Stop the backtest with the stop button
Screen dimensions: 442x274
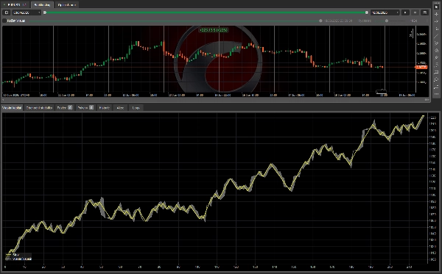coord(415,12)
